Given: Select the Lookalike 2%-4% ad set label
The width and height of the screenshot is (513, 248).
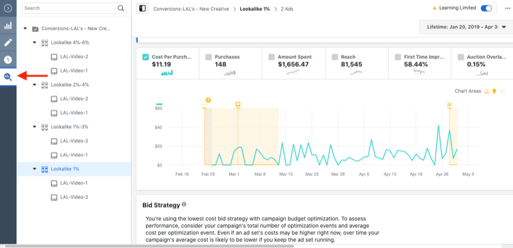Looking at the screenshot, I should (x=70, y=85).
